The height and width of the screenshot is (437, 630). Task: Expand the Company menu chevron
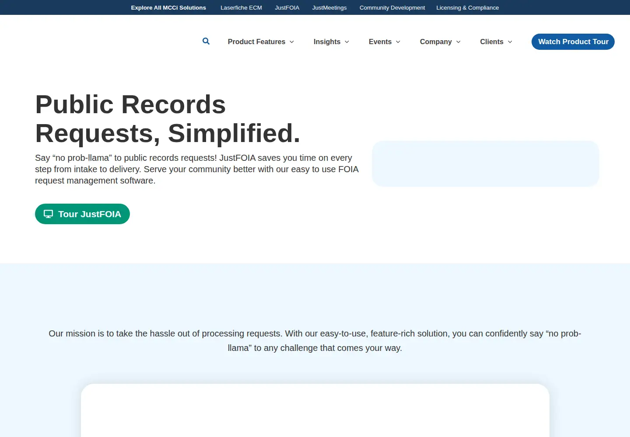[458, 42]
